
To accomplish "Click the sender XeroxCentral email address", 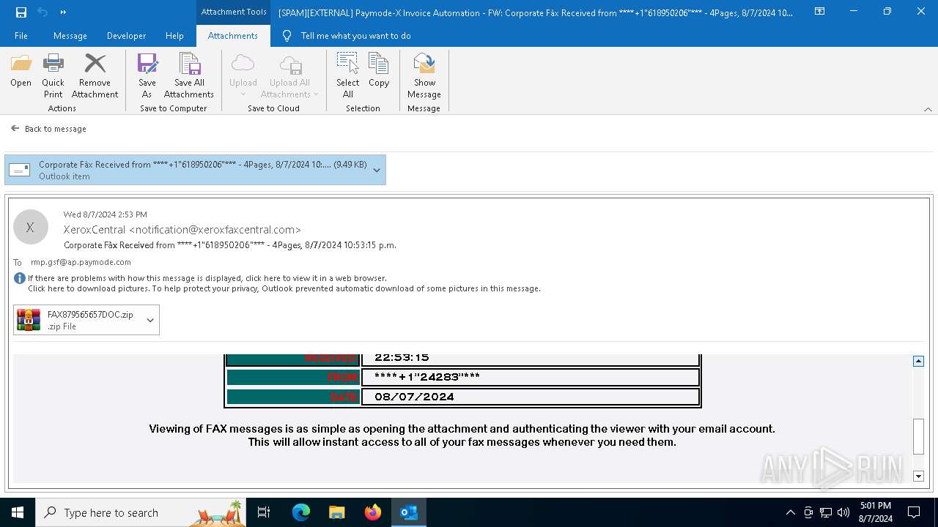I will [x=182, y=230].
